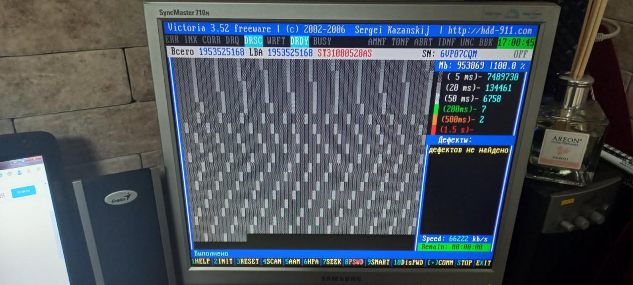Open 6HPA in the function key bar
The image size is (633, 285).
pos(311,262)
